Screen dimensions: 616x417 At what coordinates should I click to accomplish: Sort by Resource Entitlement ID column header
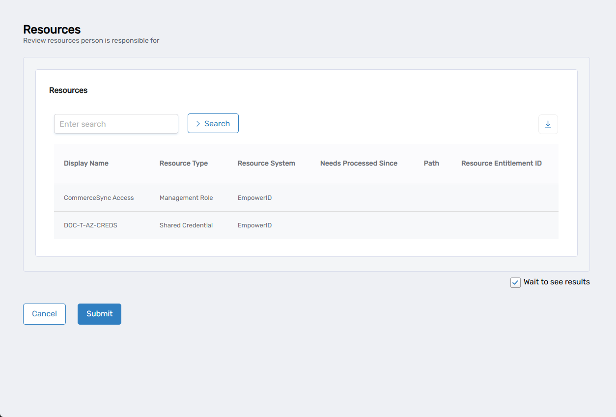coord(501,163)
